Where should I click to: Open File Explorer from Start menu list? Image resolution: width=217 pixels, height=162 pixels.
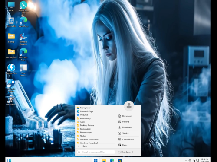click(85, 108)
